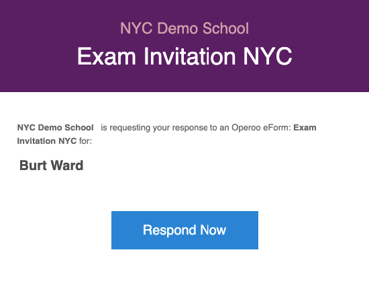This screenshot has height=281, width=369.
Task: Click bold 'Exam' ending the first body line
Action: pos(305,128)
